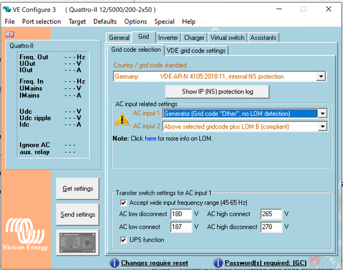Expand the AC input 2 dropdown arrow

pos(322,127)
